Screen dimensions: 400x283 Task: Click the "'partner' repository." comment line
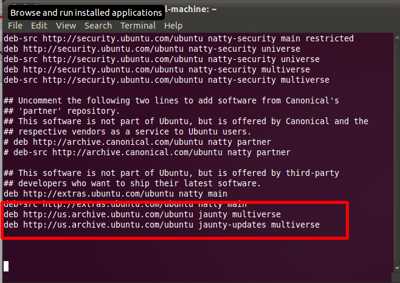(x=61, y=111)
